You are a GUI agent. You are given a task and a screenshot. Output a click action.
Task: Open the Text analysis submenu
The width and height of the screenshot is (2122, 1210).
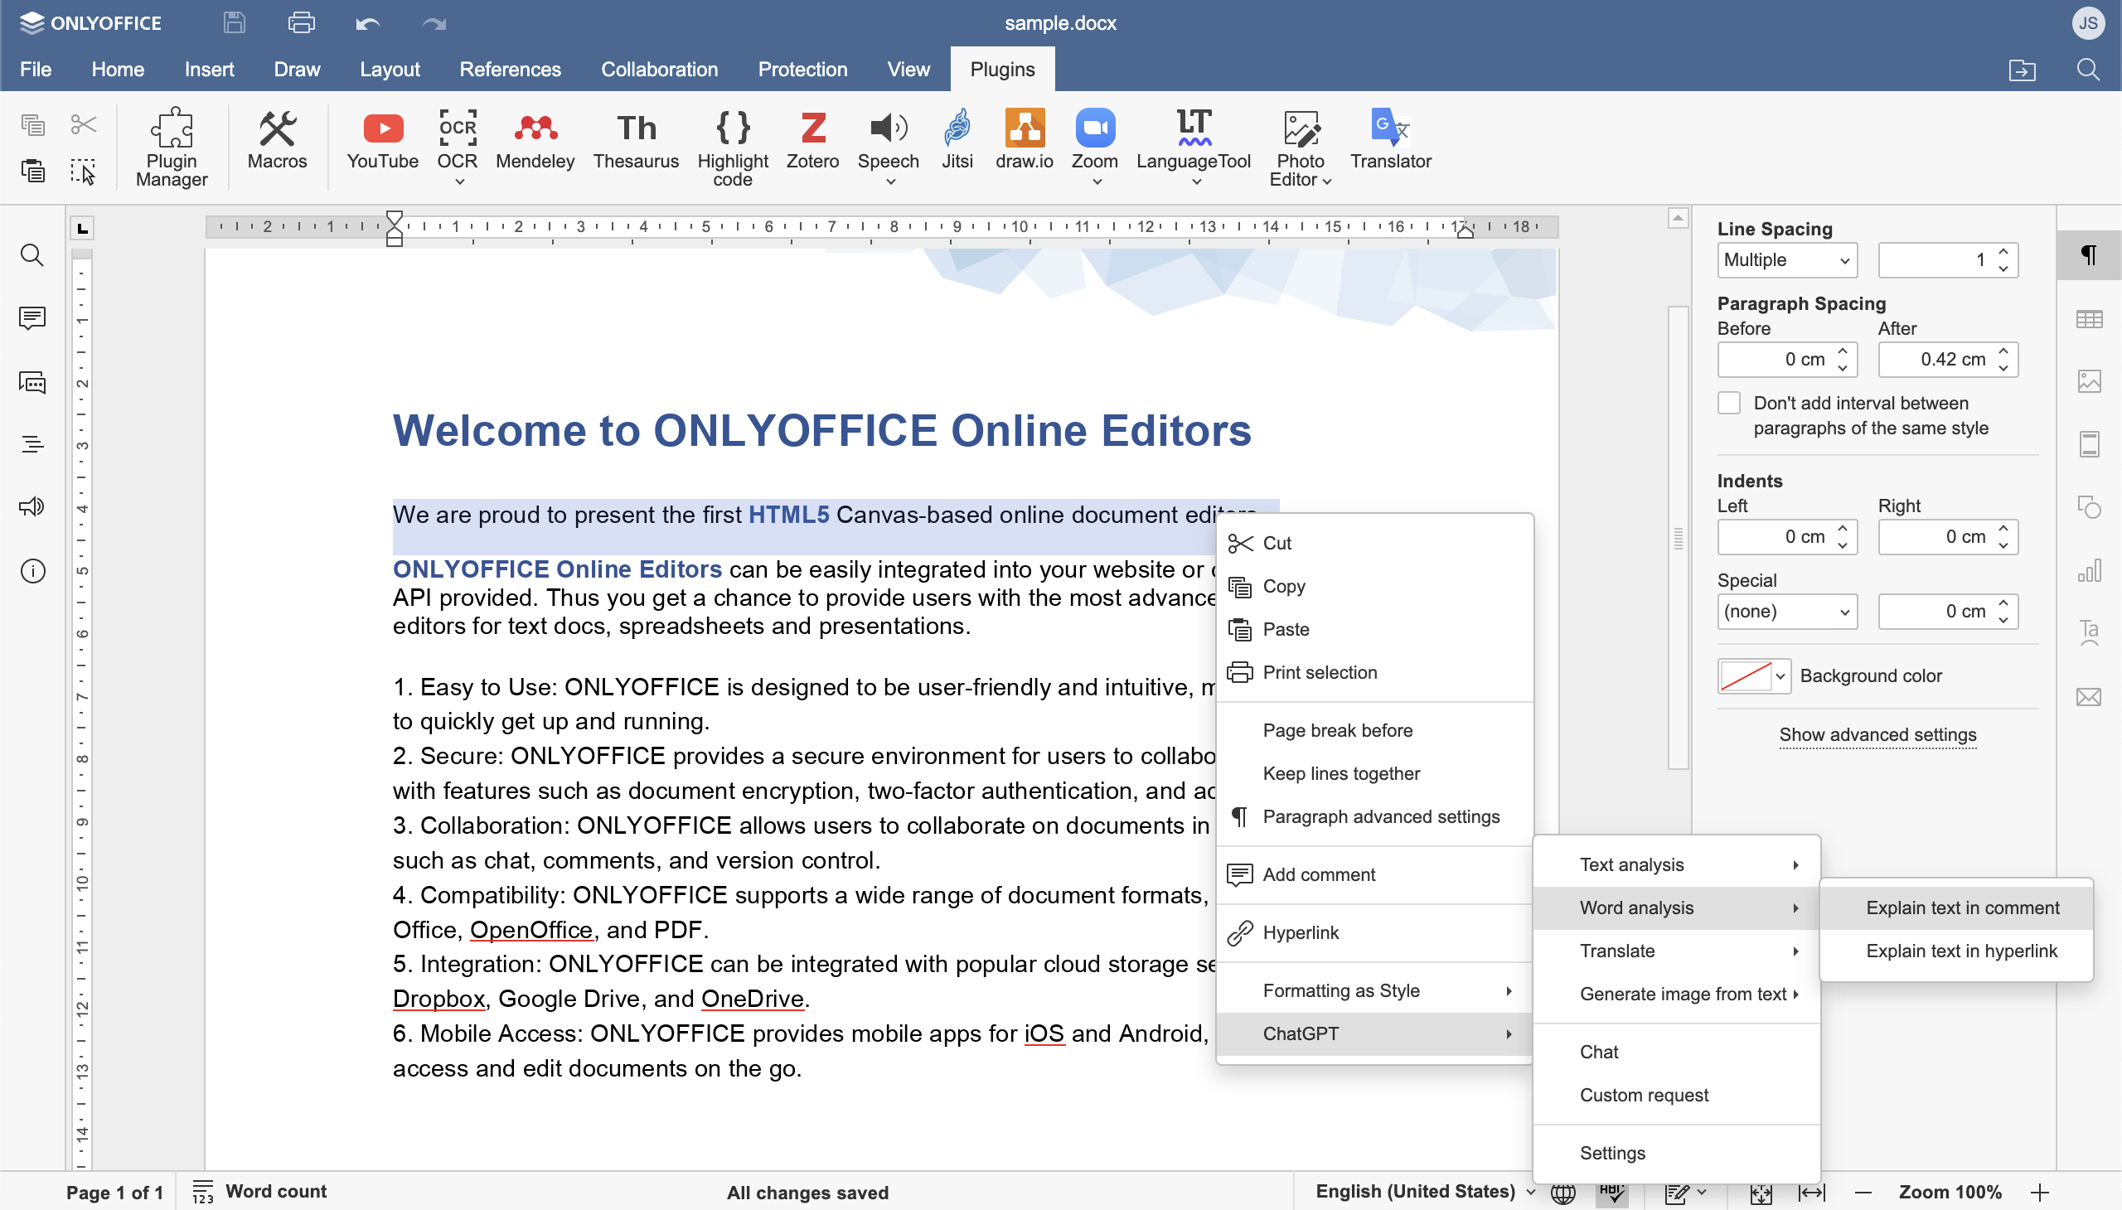1676,865
